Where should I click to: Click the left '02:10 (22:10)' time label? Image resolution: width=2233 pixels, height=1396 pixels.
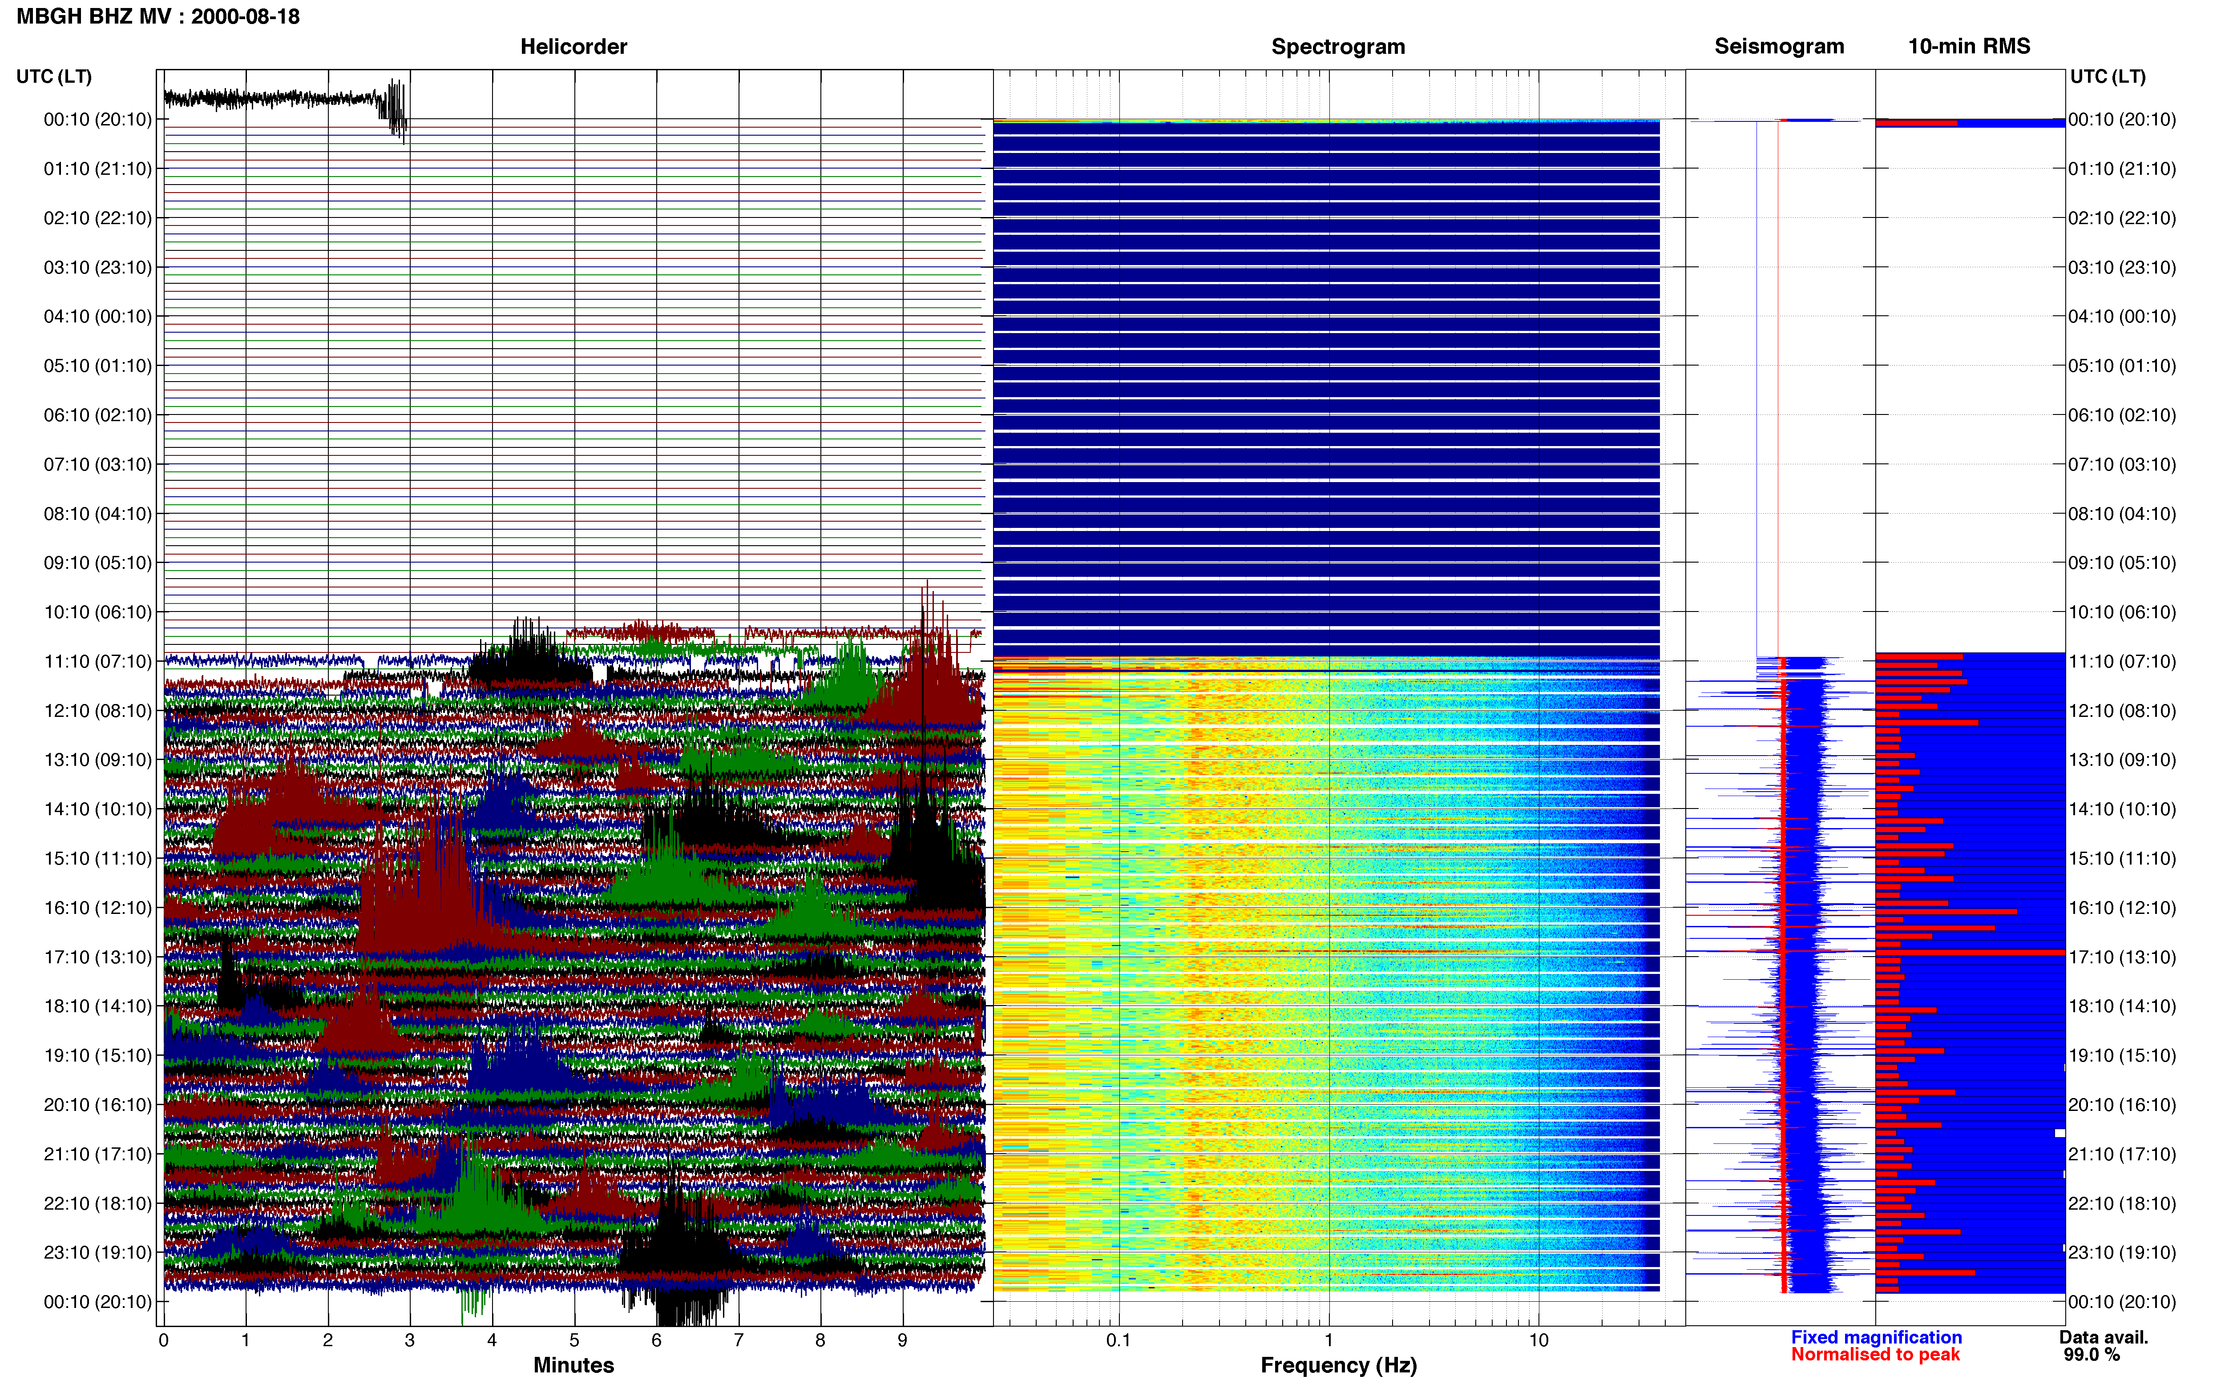(x=98, y=218)
